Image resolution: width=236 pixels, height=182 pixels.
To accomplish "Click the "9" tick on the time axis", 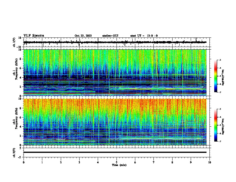I will click(x=191, y=162).
